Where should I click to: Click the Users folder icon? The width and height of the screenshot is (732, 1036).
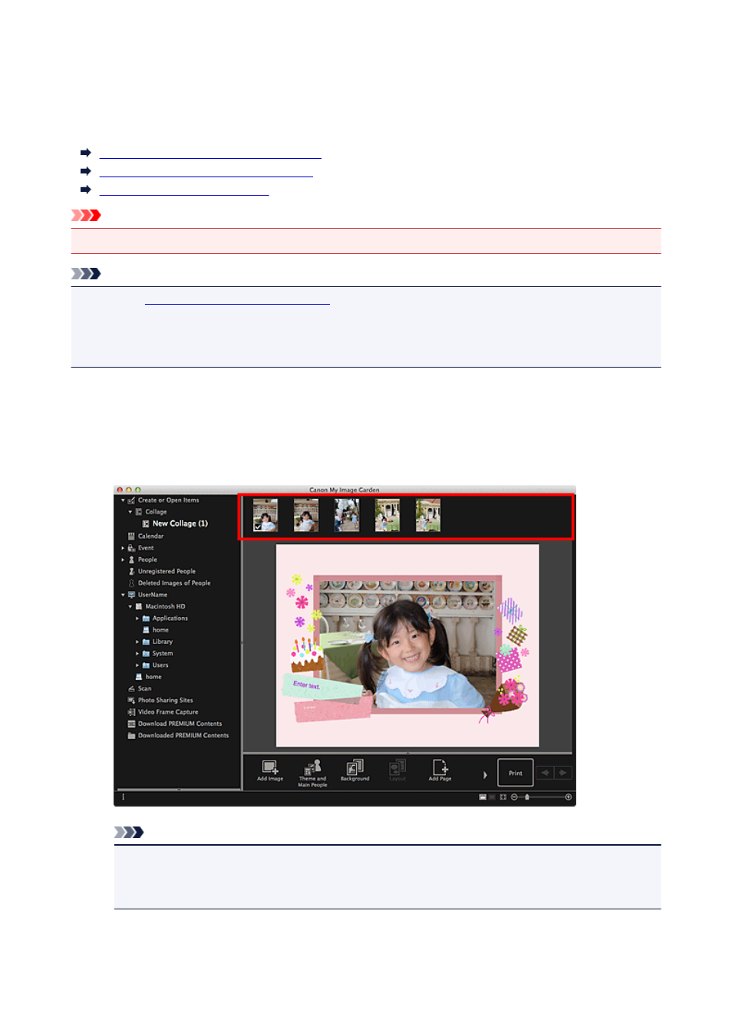pyautogui.click(x=146, y=665)
